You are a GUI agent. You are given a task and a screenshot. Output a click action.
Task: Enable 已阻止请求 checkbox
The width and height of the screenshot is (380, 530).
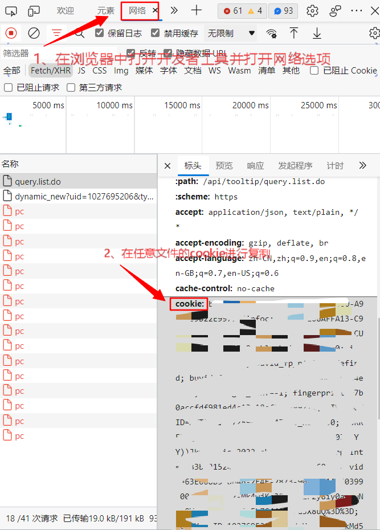click(x=8, y=88)
